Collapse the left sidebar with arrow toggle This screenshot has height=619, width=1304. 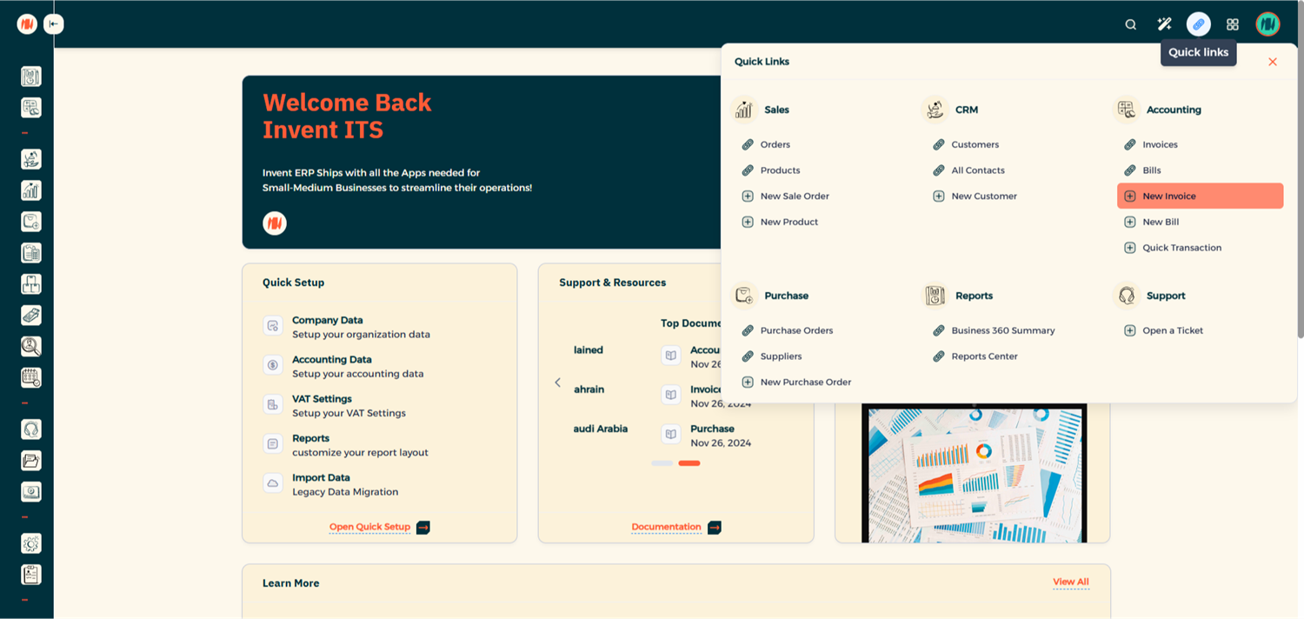coord(54,24)
